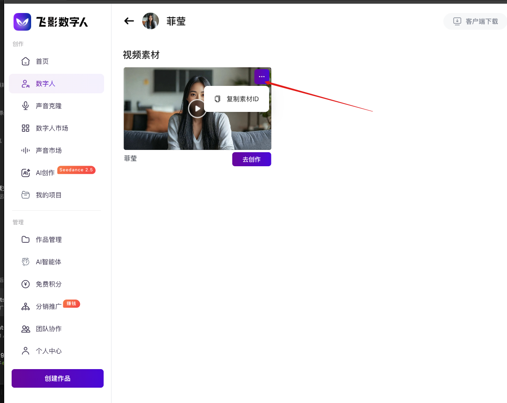
Task: Click the 菲莹 avatar in header
Action: pyautogui.click(x=151, y=21)
